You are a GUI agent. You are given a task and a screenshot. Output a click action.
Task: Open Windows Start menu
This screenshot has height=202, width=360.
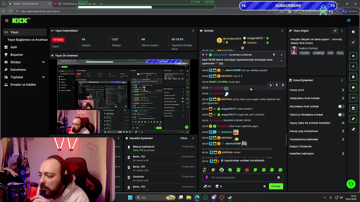pyautogui.click(x=130, y=198)
